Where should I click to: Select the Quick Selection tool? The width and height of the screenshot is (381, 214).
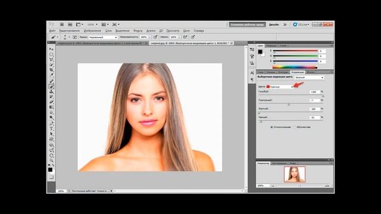tap(51, 65)
